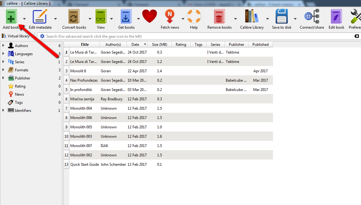
Task: Open the View book glasses icon
Action: (x=101, y=17)
